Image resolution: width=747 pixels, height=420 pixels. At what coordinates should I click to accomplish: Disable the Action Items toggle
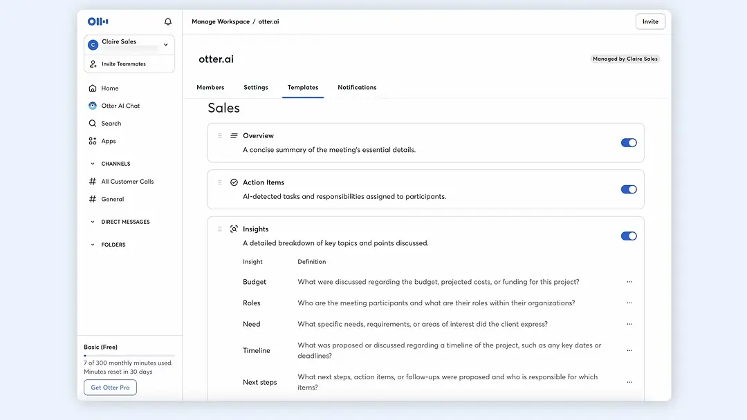click(x=629, y=189)
